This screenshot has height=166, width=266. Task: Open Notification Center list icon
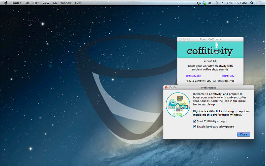tap(258, 3)
